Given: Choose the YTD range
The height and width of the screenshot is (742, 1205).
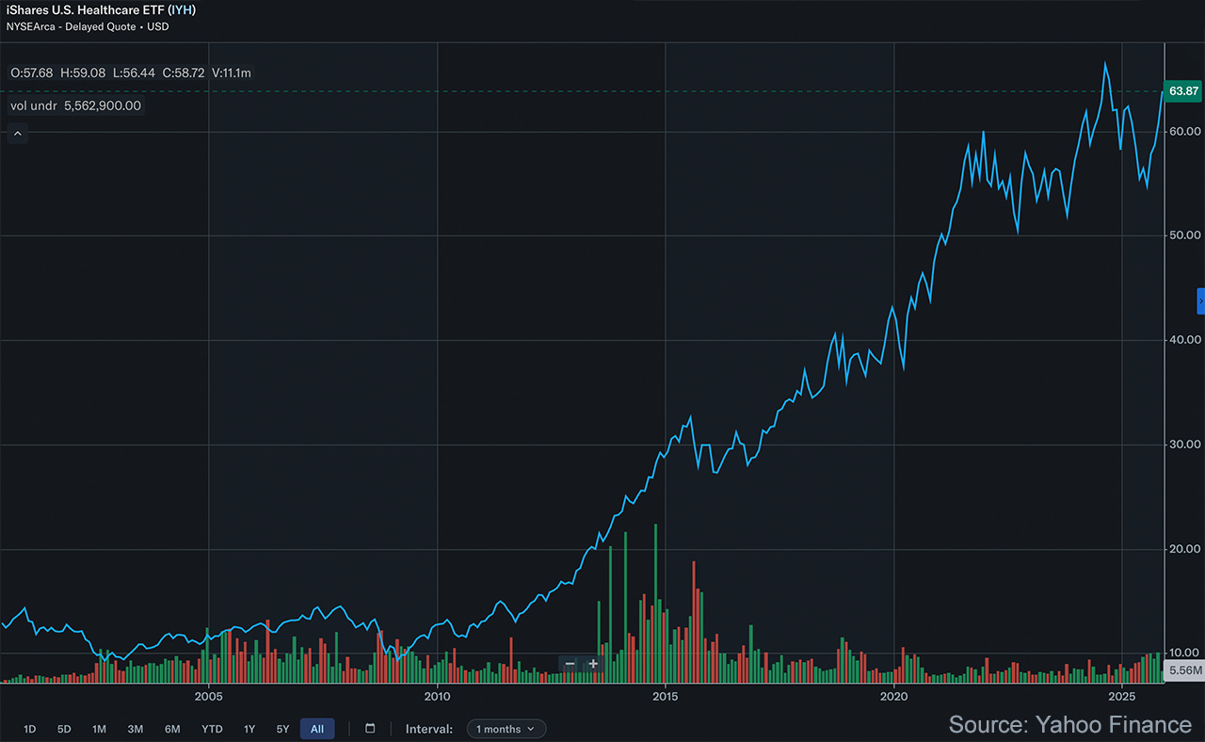Looking at the screenshot, I should pyautogui.click(x=212, y=729).
